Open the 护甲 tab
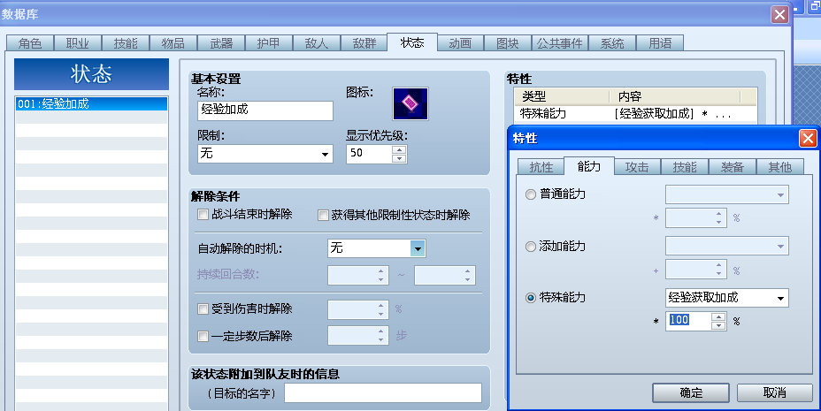The image size is (821, 411). click(269, 43)
